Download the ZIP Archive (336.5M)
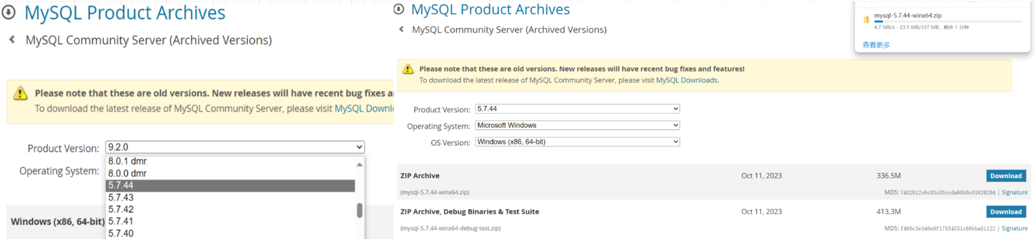This screenshot has height=239, width=1035. pyautogui.click(x=1005, y=176)
